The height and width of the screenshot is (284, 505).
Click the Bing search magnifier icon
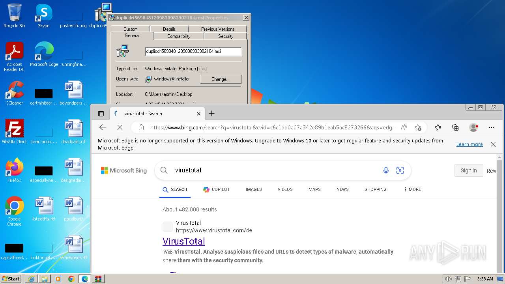[x=164, y=170]
